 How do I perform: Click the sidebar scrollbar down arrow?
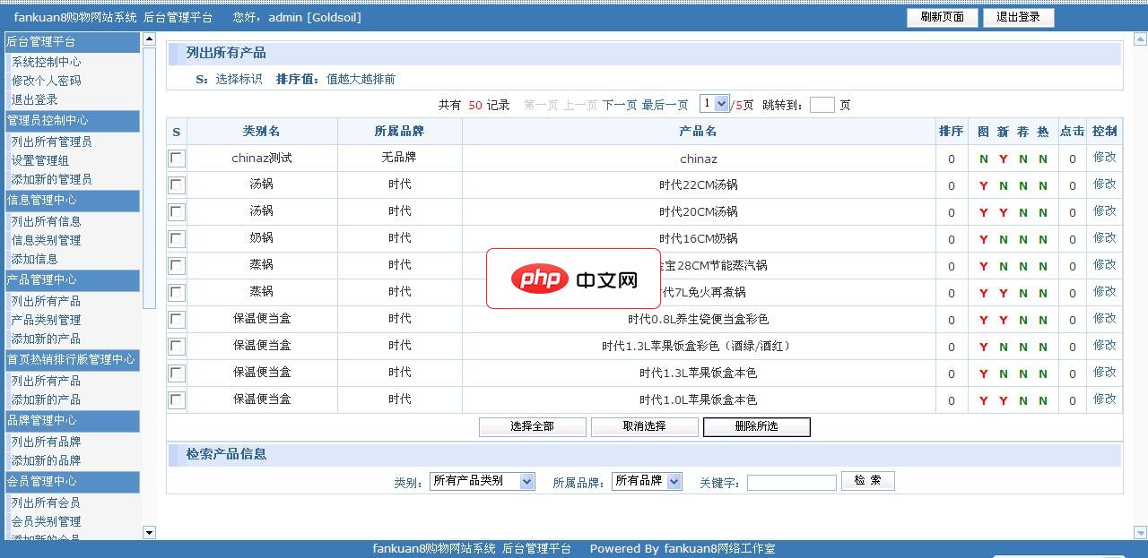[150, 532]
